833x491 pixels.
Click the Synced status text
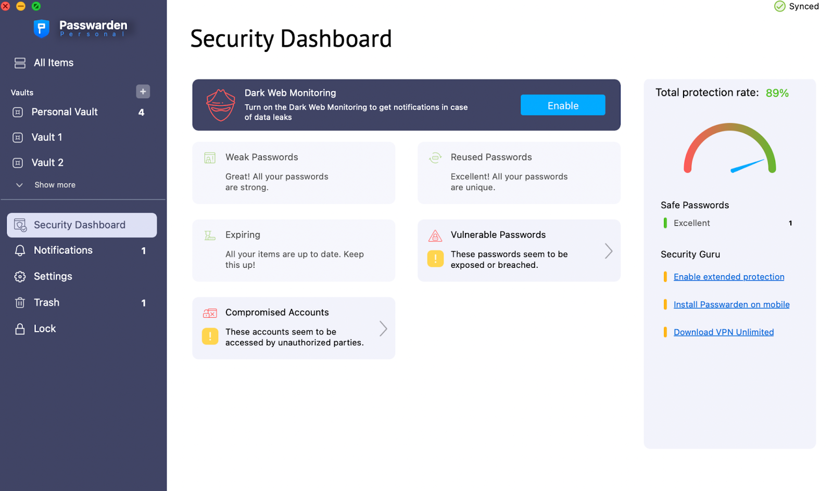pyautogui.click(x=804, y=6)
